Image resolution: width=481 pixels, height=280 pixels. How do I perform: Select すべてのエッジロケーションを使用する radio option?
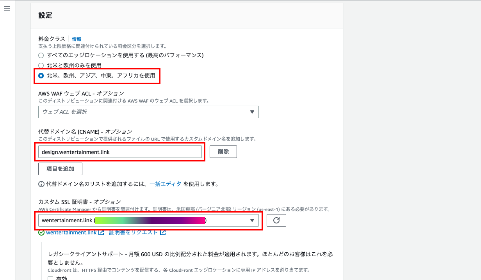[x=41, y=55]
